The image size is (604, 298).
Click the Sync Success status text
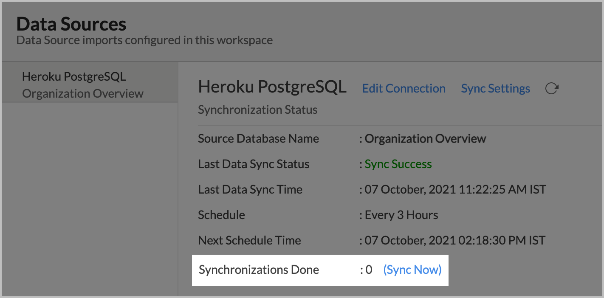[398, 164]
